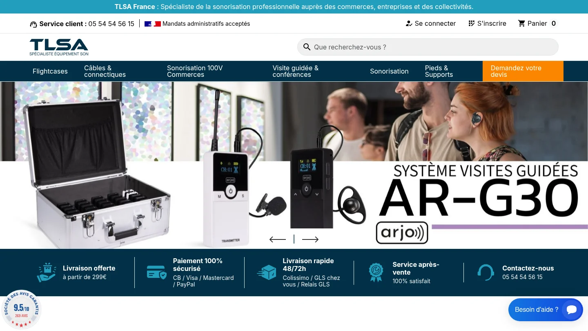Click the Livraison offerte heading

coord(89,268)
